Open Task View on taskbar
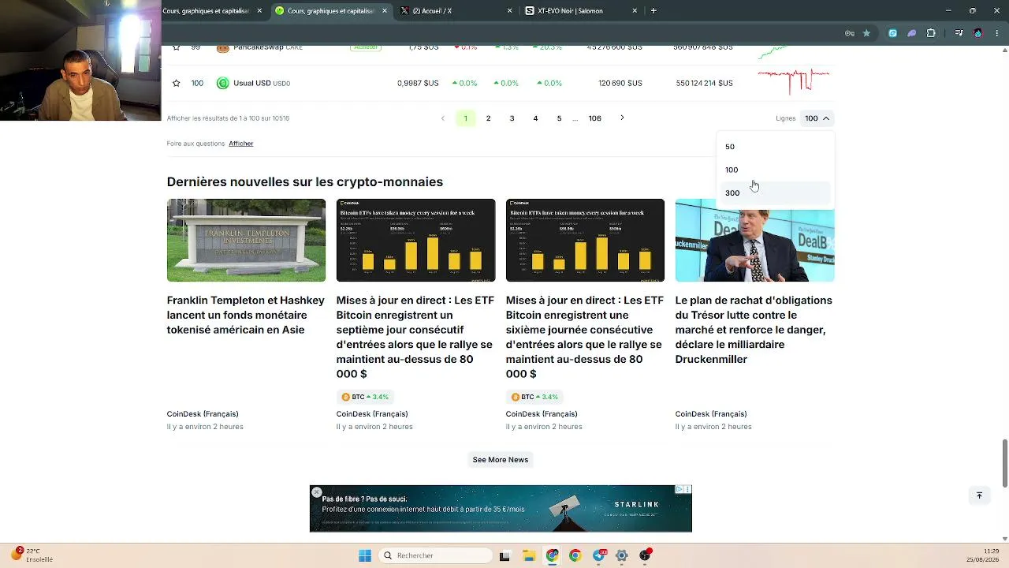This screenshot has height=568, width=1009. [x=504, y=555]
